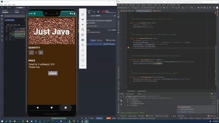The image size is (219, 123).
Task: Click the emulator Rotate Left icon
Action: pyautogui.click(x=83, y=30)
